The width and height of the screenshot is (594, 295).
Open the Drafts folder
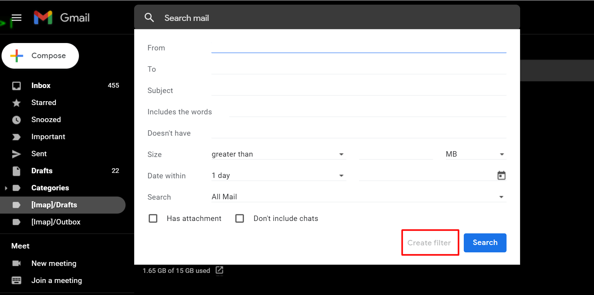click(42, 171)
